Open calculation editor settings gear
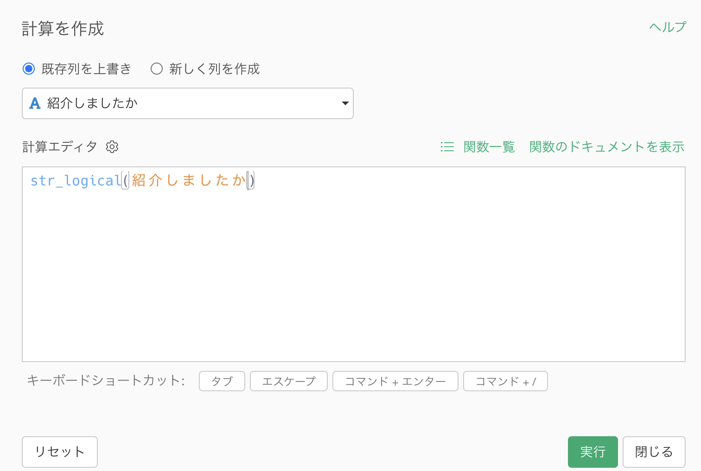 point(112,147)
